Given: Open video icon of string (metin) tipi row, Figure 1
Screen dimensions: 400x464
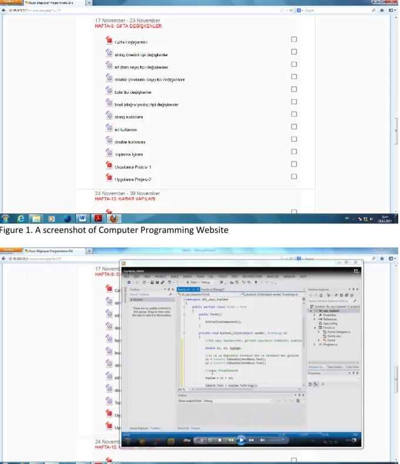Looking at the screenshot, I should coord(109,53).
